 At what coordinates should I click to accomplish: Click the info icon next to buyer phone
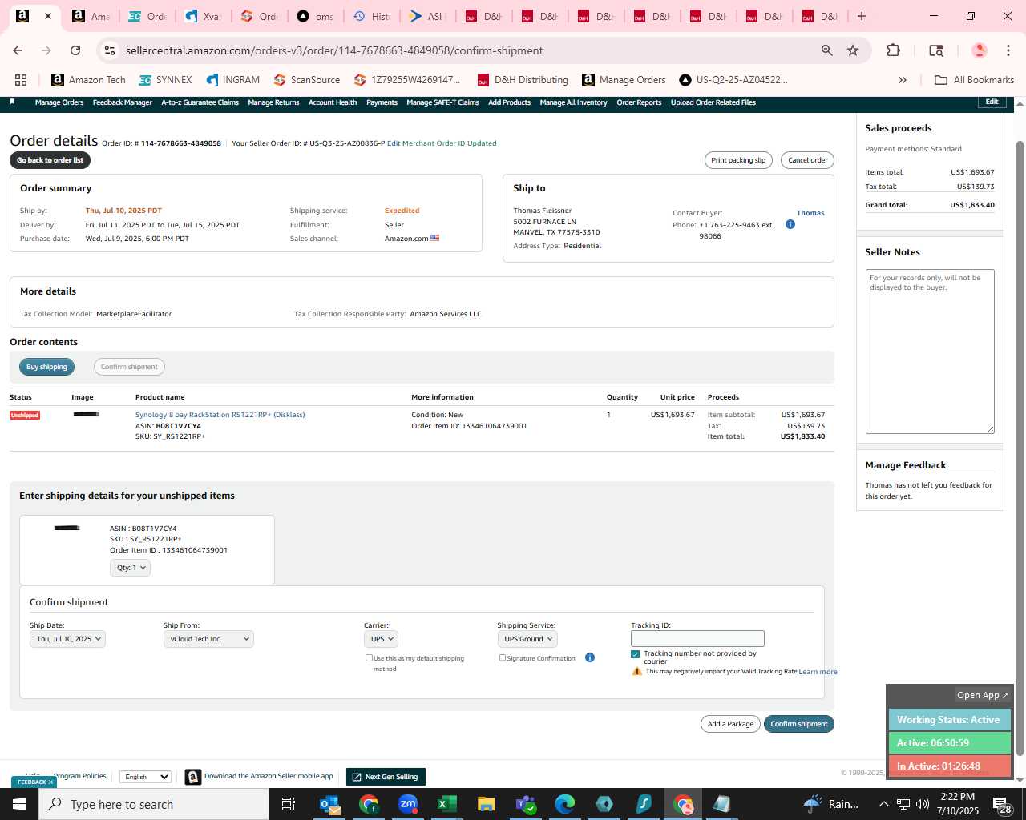click(790, 224)
